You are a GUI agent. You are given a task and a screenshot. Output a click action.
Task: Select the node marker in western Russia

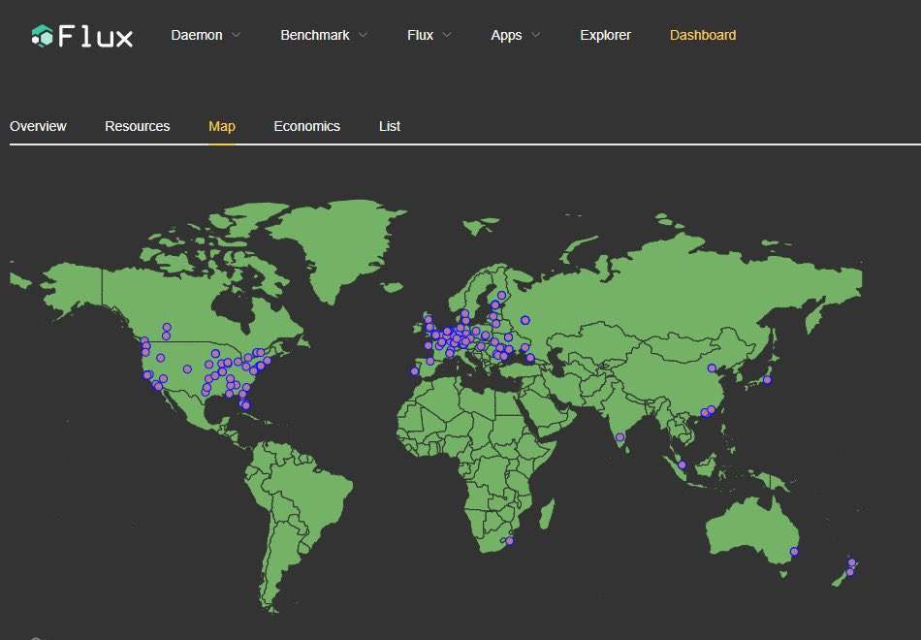tap(525, 320)
